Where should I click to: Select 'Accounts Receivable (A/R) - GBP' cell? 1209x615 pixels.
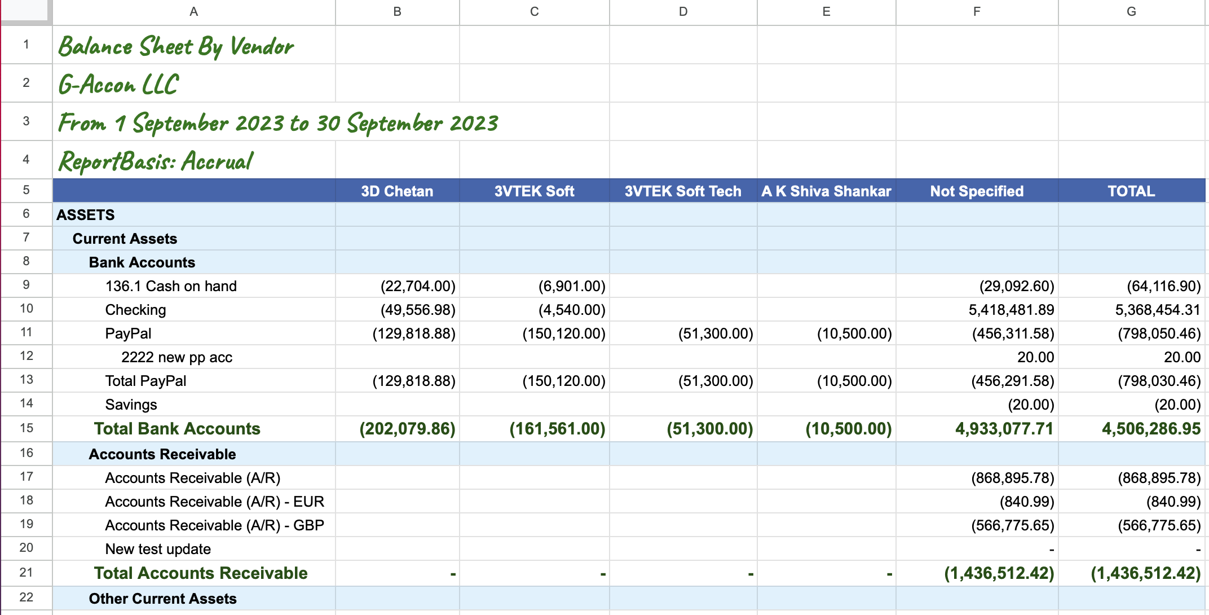(x=194, y=525)
